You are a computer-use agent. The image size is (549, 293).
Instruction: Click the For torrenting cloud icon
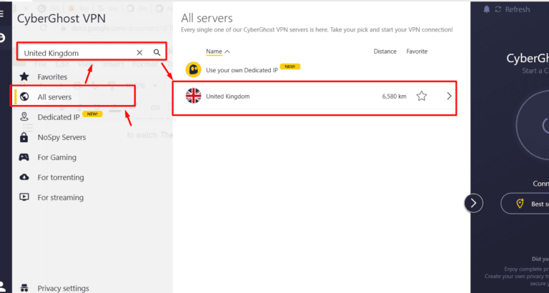click(24, 177)
